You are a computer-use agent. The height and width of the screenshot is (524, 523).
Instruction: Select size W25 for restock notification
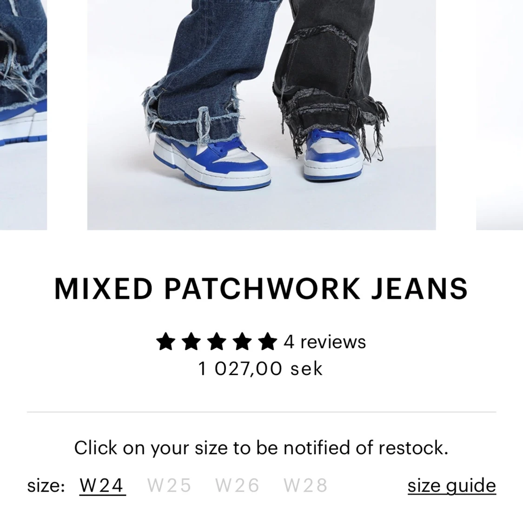[x=170, y=485]
